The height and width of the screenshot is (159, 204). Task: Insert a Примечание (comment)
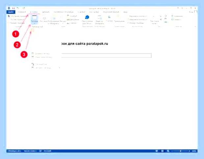click(x=119, y=19)
